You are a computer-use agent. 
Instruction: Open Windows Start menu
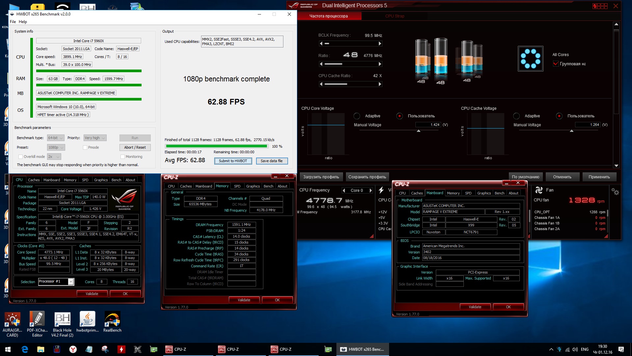tap(8, 349)
